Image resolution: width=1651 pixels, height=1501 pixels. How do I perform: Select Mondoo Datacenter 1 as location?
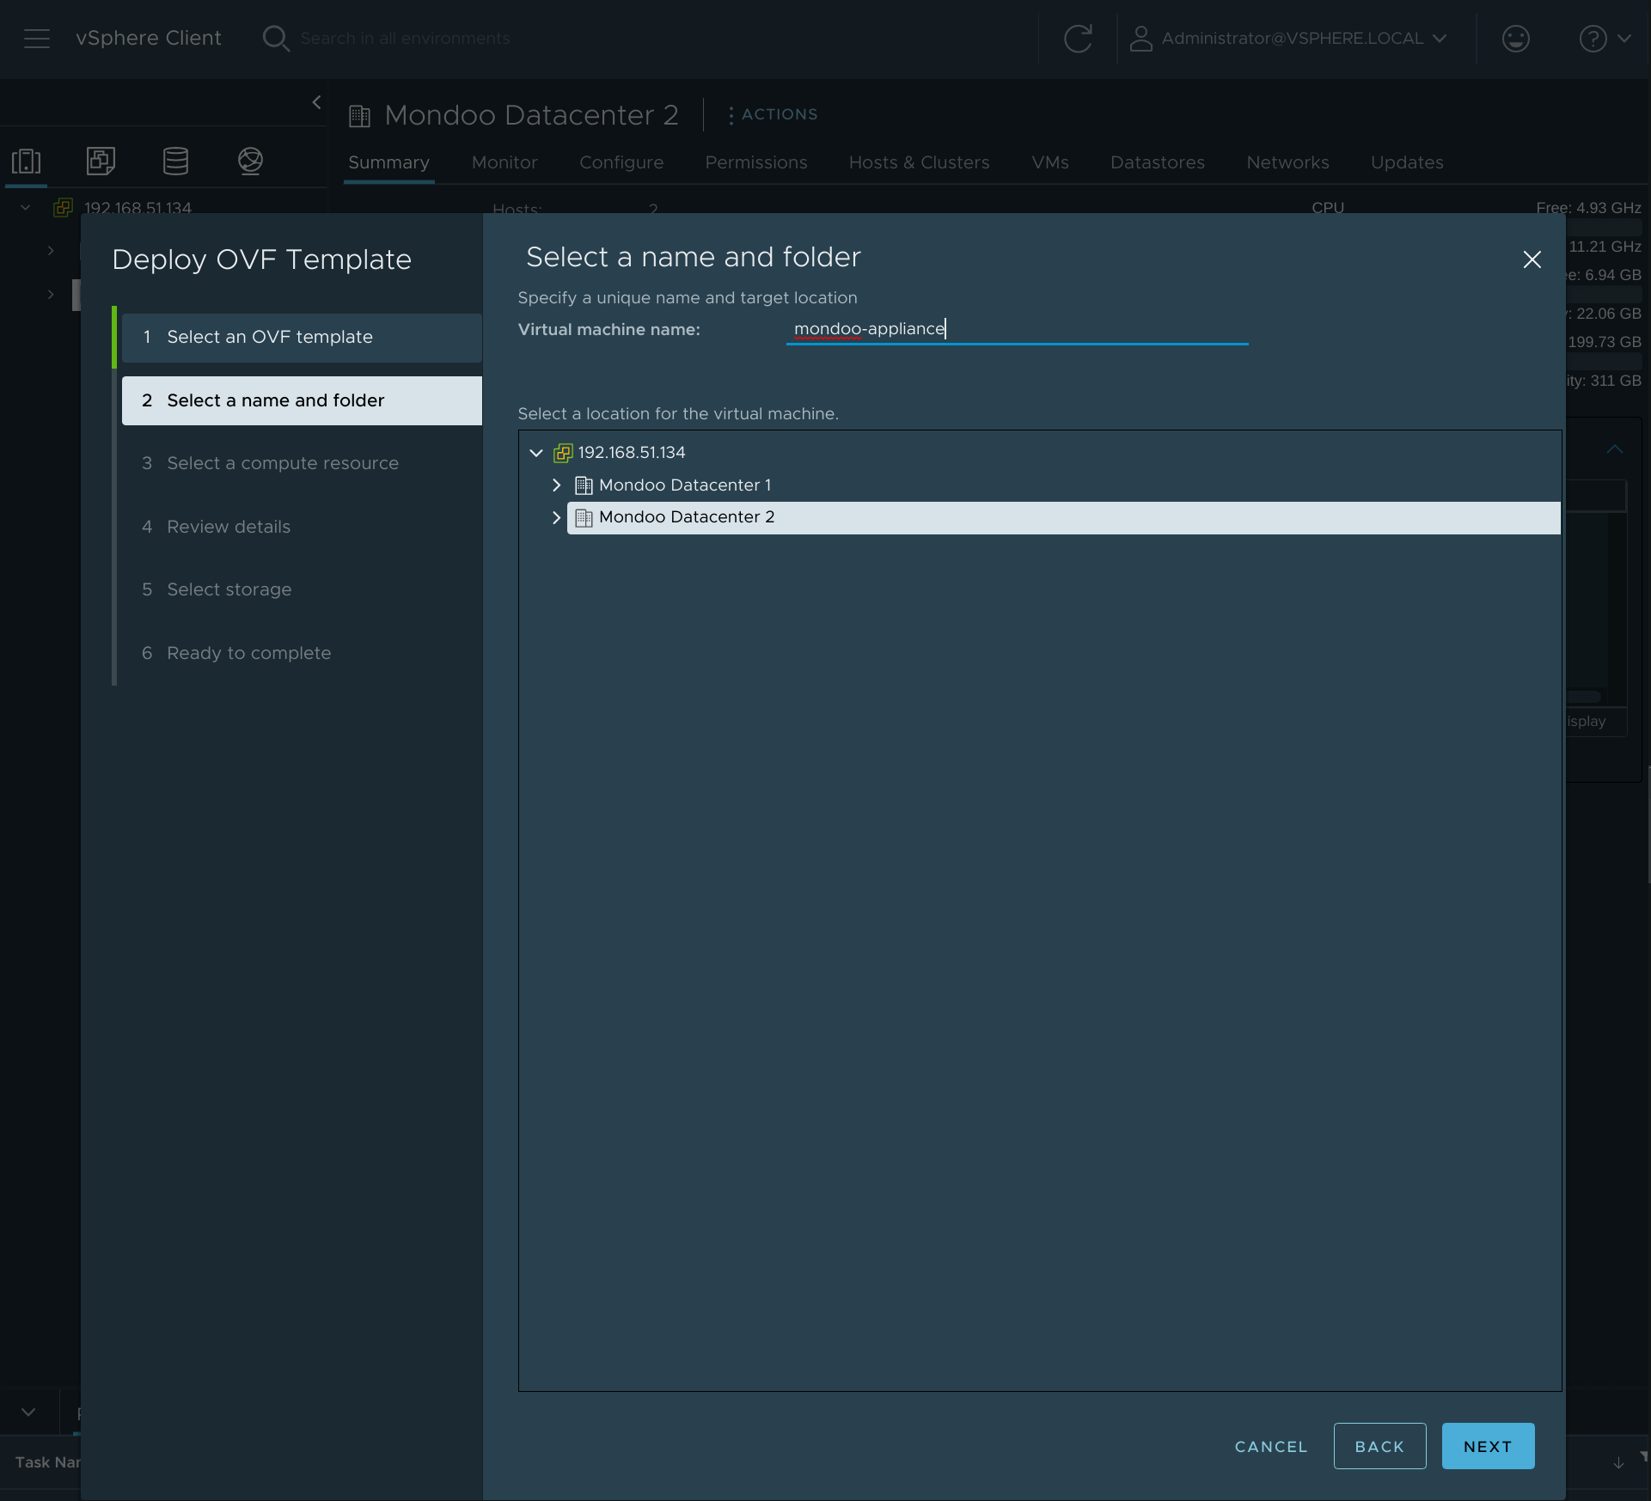coord(684,485)
